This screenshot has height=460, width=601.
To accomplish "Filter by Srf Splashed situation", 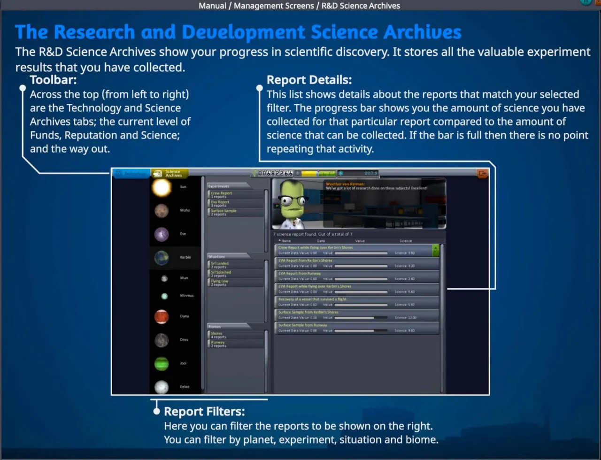I will pos(236,274).
